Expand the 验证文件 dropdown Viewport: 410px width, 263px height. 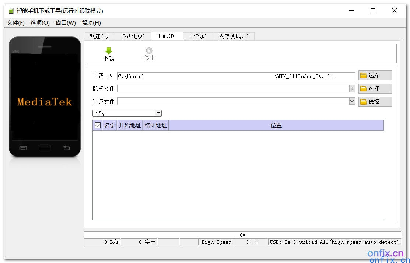352,102
